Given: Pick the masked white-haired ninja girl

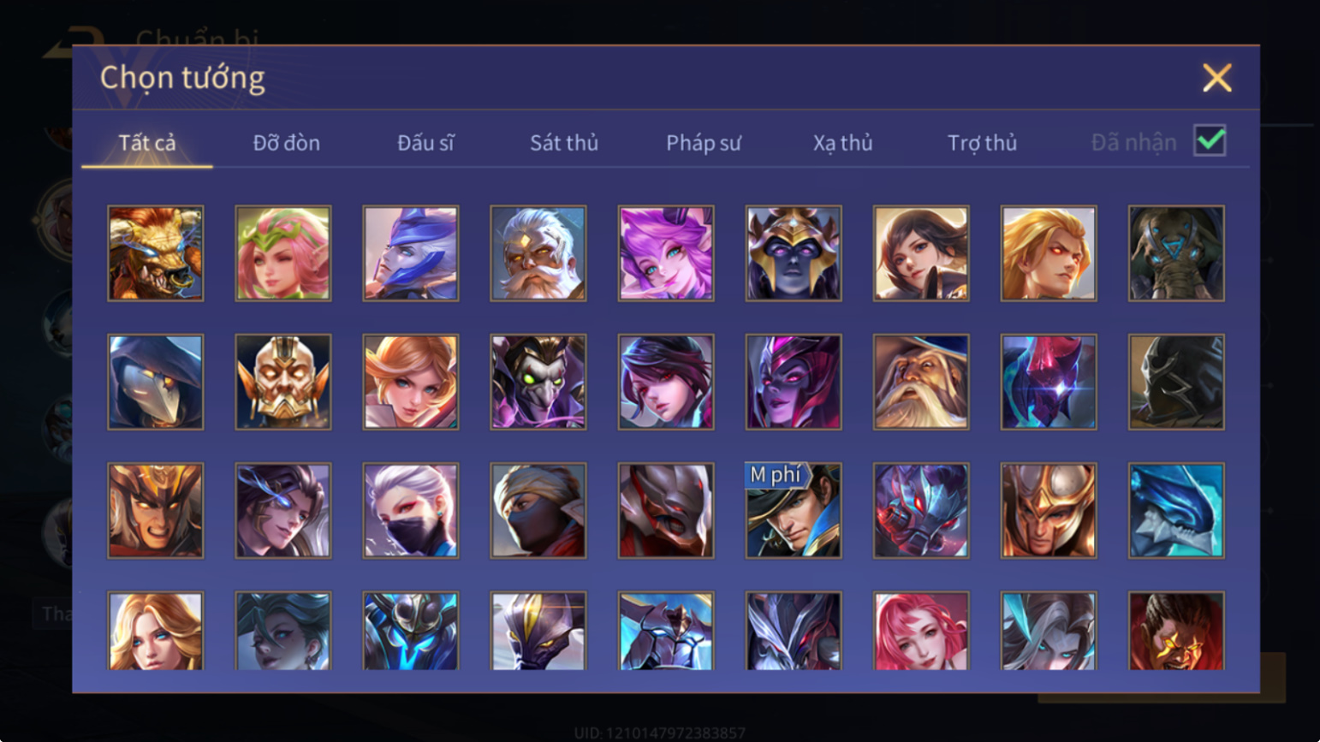Looking at the screenshot, I should [411, 511].
